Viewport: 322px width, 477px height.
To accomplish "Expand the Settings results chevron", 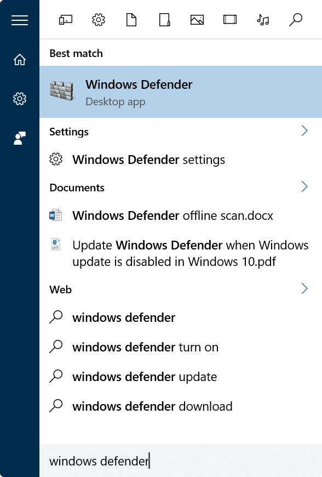I will point(304,131).
